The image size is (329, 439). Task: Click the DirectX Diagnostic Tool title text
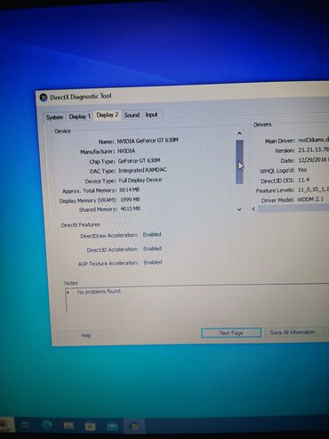81,97
